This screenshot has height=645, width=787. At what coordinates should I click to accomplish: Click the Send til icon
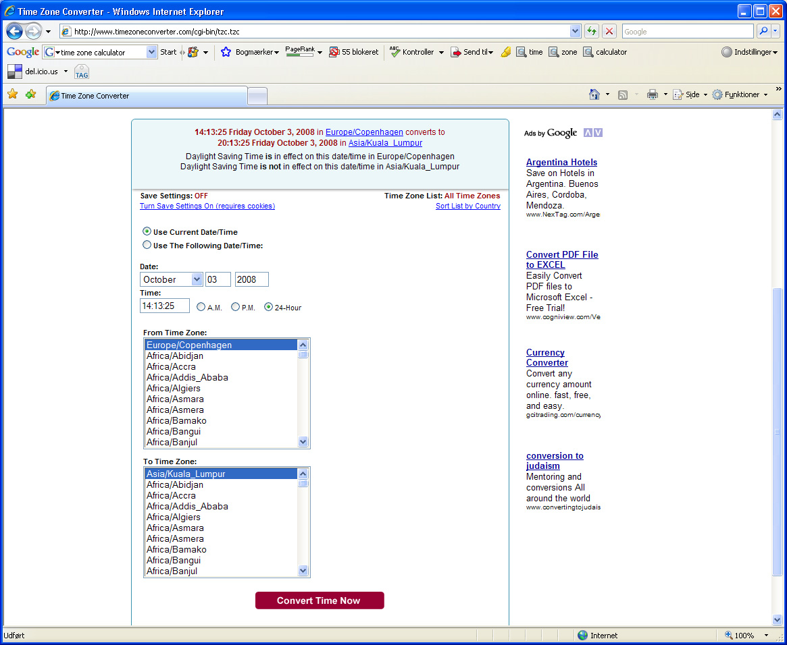tap(456, 52)
